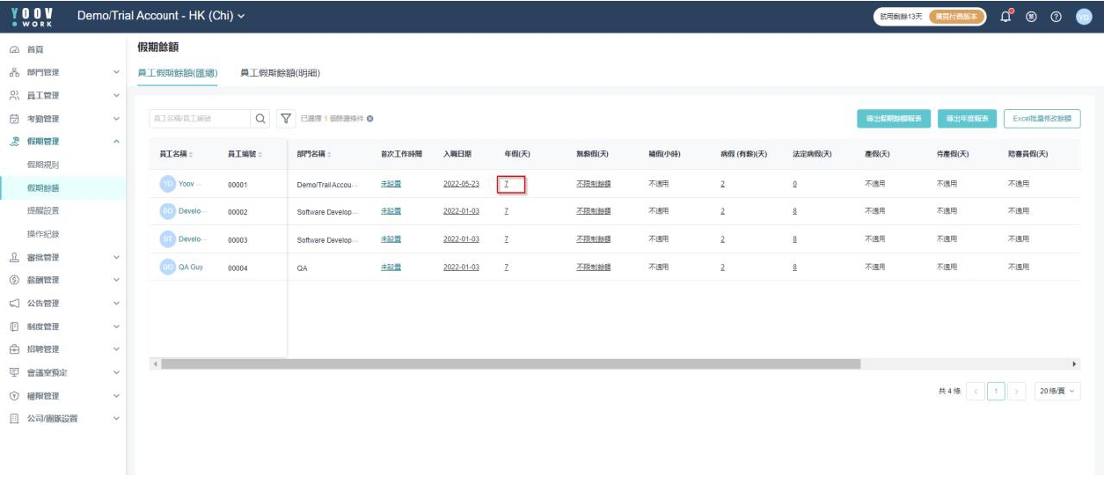Open the notification bell in the header
The width and height of the screenshot is (1104, 484).
pos(1007,16)
